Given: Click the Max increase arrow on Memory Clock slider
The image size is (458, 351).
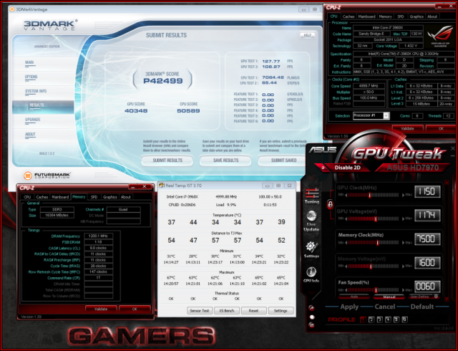Looking at the screenshot, I should click(404, 243).
